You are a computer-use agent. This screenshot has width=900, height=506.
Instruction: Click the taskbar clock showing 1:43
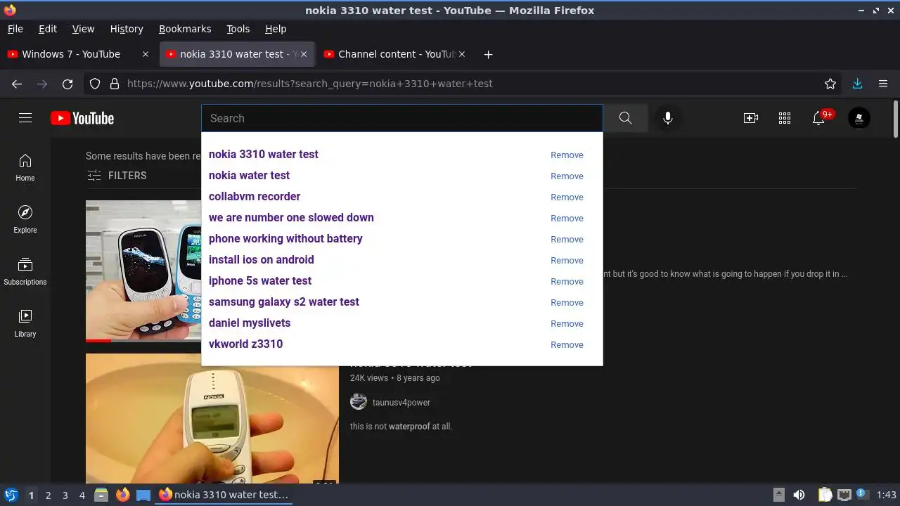click(x=887, y=495)
